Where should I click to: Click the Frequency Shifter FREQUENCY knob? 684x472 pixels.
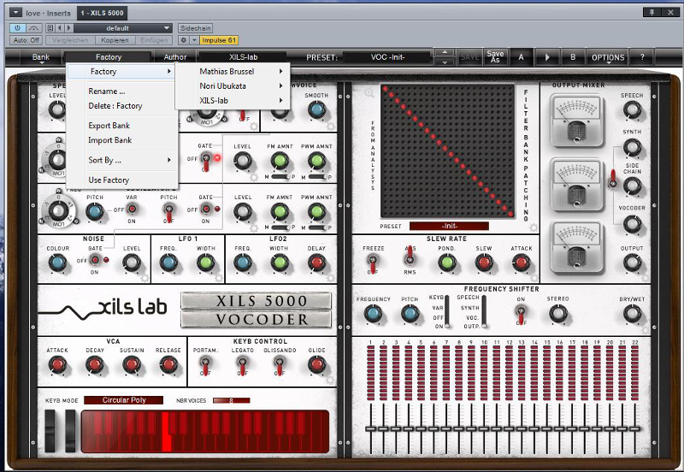[373, 314]
